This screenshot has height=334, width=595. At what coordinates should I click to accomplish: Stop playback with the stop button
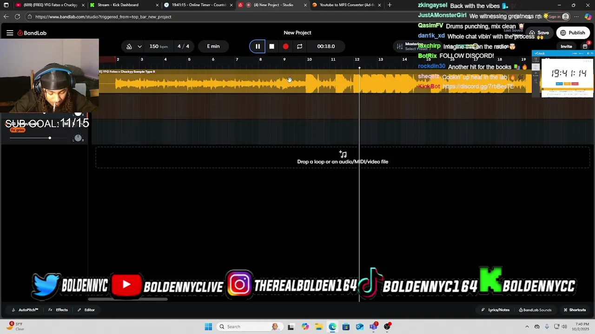pyautogui.click(x=271, y=46)
